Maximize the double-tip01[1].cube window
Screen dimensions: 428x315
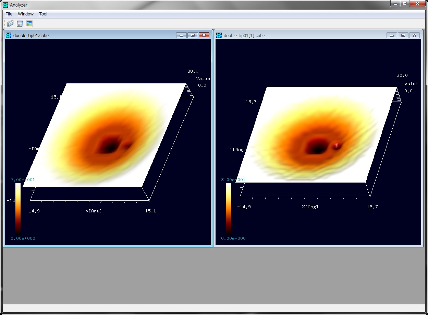[403, 35]
